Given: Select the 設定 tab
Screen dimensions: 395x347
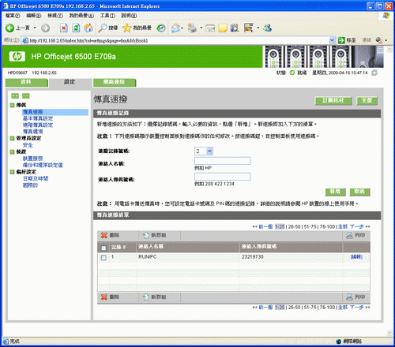Looking at the screenshot, I should 70,82.
